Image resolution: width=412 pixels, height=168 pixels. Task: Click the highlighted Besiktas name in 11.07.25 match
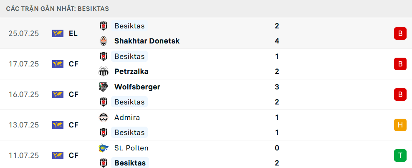(130, 163)
